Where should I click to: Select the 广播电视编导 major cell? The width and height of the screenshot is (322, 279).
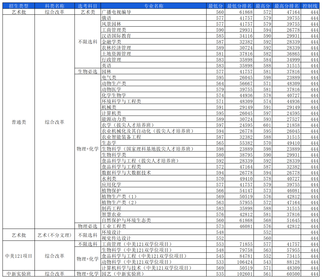[x=154, y=12]
